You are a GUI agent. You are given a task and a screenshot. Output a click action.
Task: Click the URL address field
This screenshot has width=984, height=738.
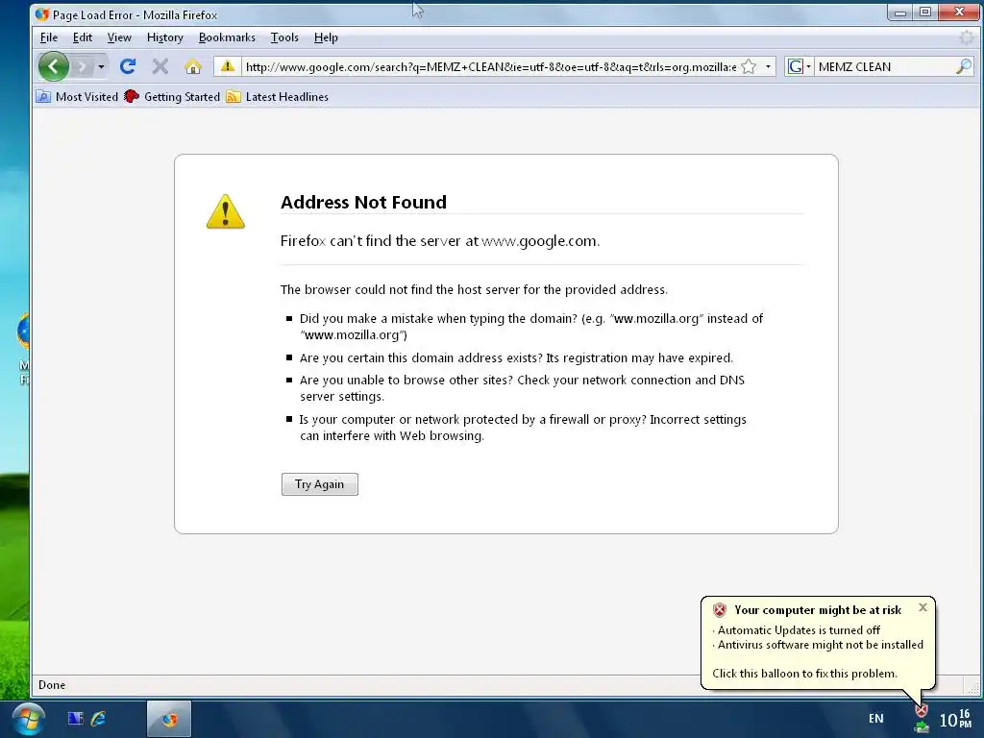(490, 66)
